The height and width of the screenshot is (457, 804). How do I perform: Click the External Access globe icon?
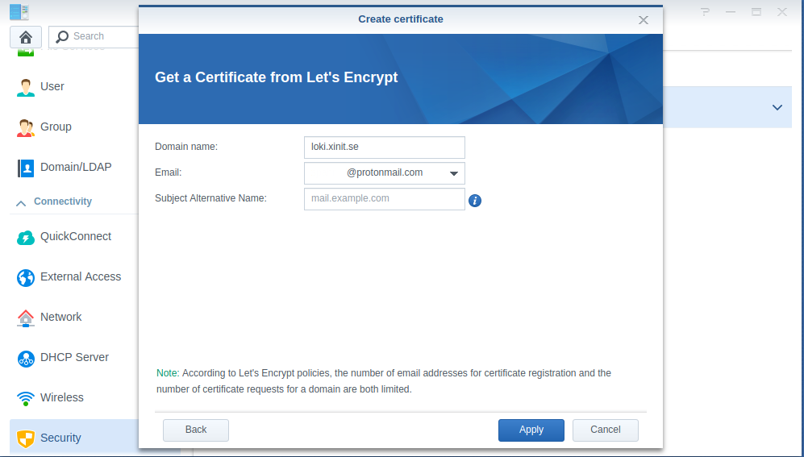click(25, 277)
